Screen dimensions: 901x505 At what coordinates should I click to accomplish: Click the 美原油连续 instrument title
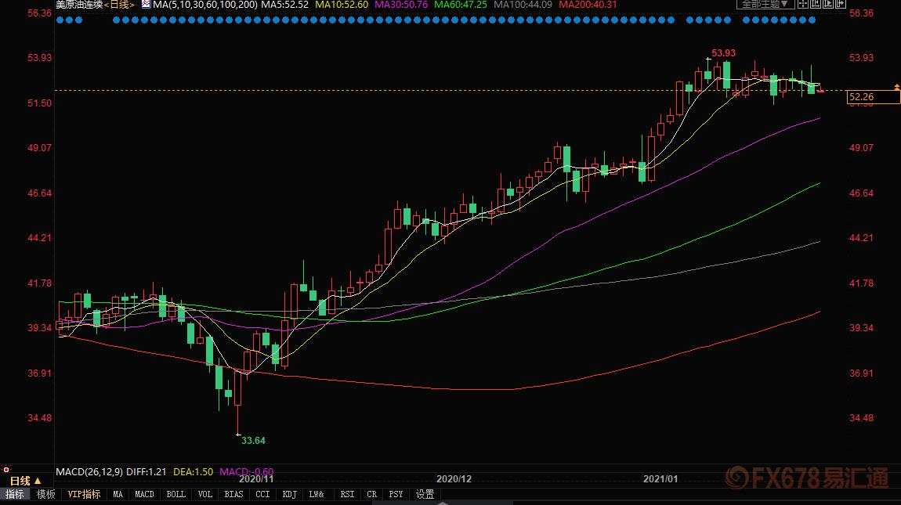tap(78, 4)
